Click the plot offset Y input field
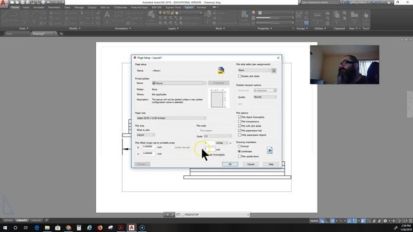The height and width of the screenshot is (232, 413). click(148, 153)
